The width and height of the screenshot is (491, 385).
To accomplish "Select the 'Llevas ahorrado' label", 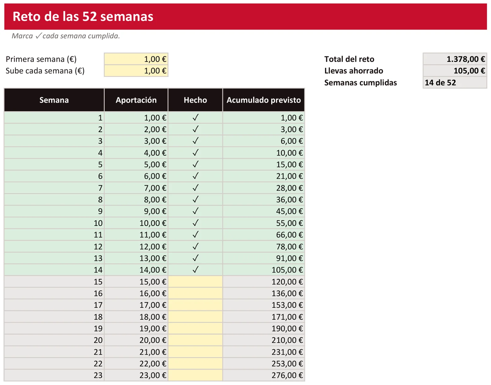I will [354, 71].
